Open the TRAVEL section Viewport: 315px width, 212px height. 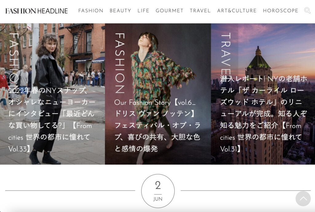(x=200, y=10)
